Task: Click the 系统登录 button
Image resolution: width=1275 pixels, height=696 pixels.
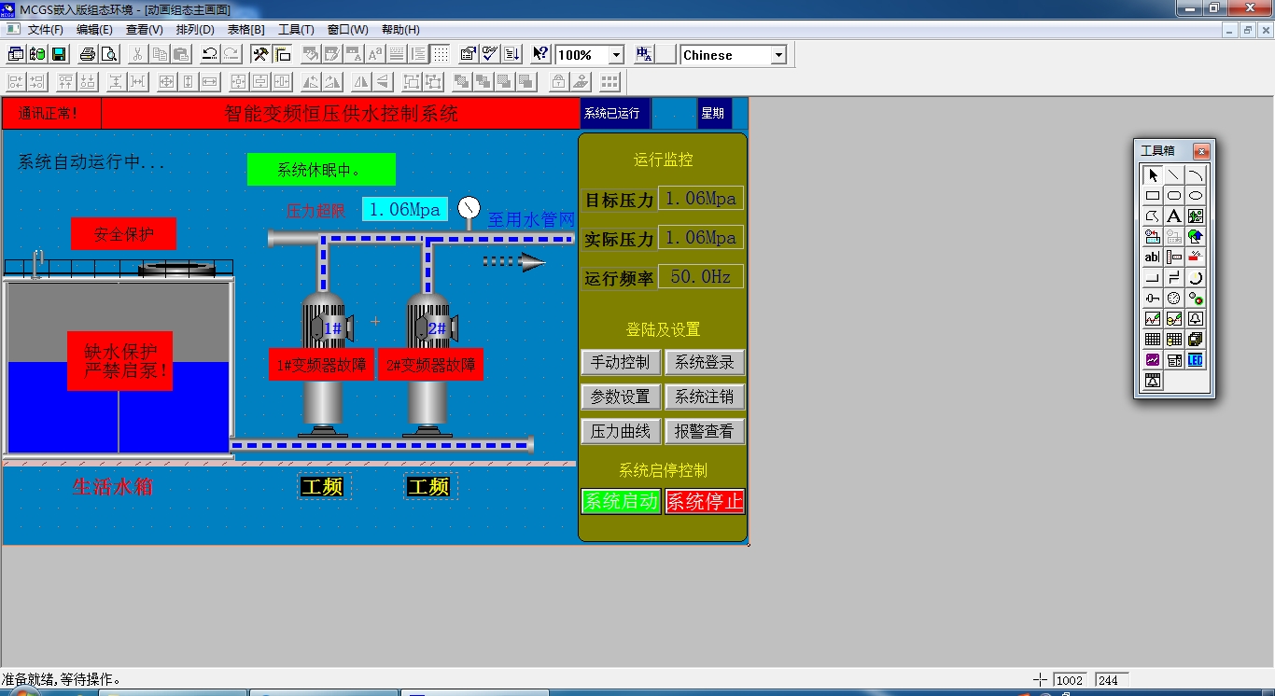Action: pyautogui.click(x=705, y=362)
